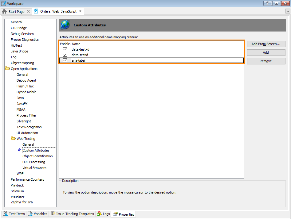This screenshot has height=219, width=291.
Task: Click the globe icon on Orders_Web_JavaScript tab
Action: 36,10
